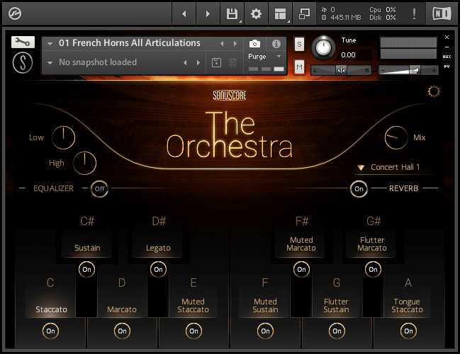Select the Muted Staccato key label
Image resolution: width=460 pixels, height=354 pixels.
(193, 306)
